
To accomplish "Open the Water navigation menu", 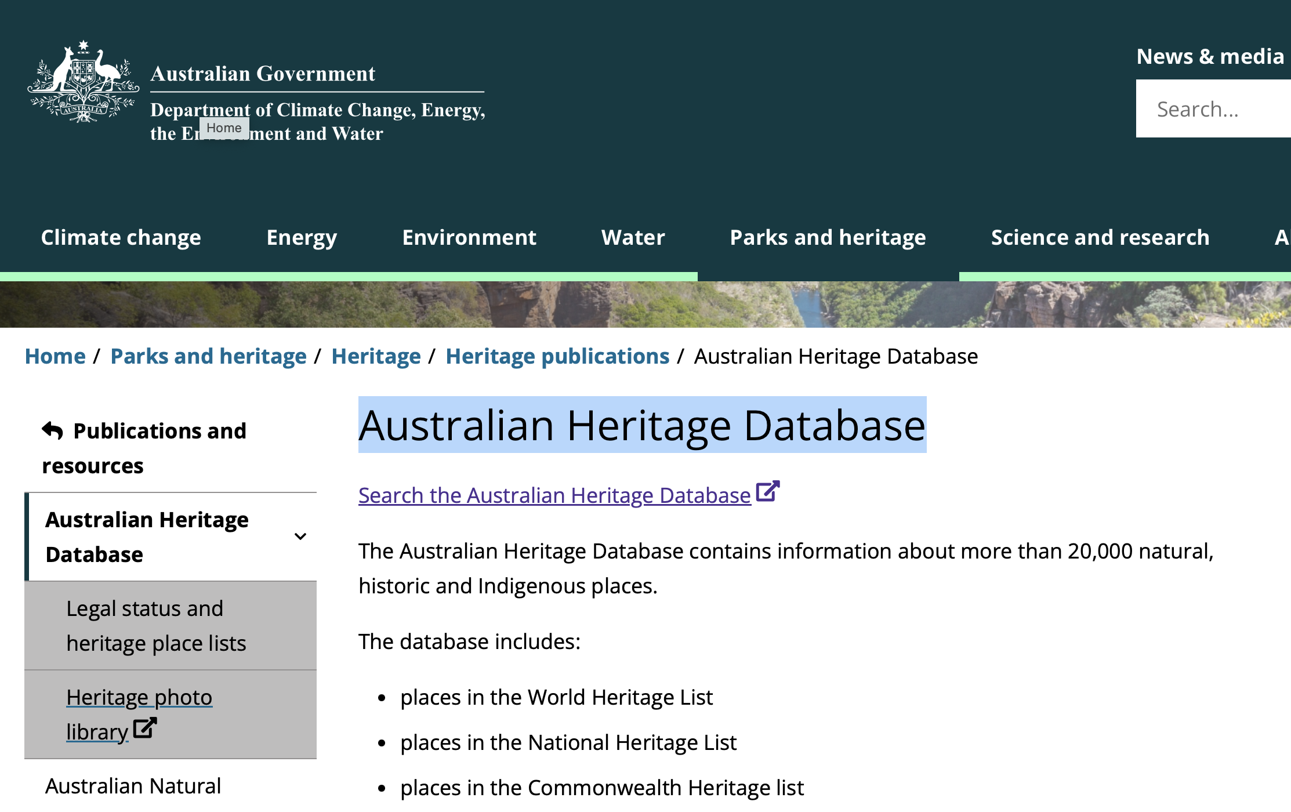I will point(633,237).
